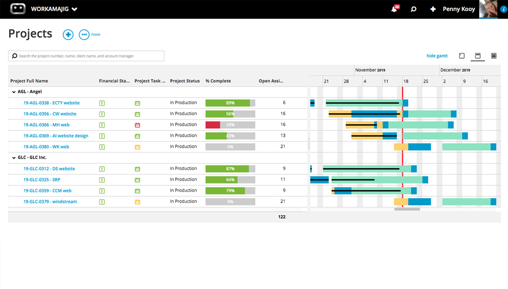The image size is (508, 289).
Task: Open notifications via the bell icon
Action: click(394, 9)
